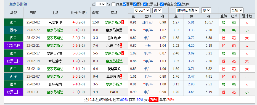Open the match count dropdown showing 10
This screenshot has width=257, height=105.
[101, 4]
